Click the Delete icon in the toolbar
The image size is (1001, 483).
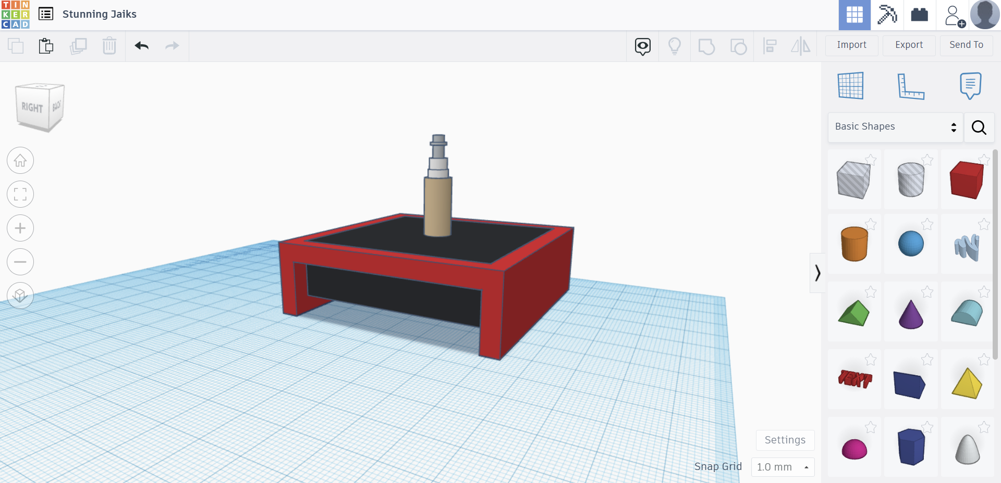pos(109,46)
